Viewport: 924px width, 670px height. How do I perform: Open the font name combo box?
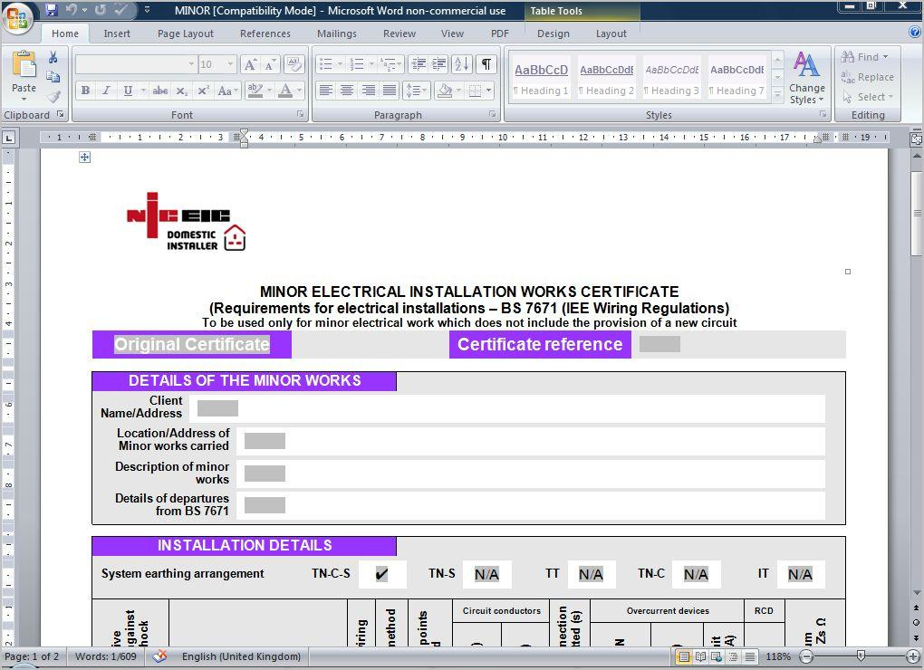136,64
